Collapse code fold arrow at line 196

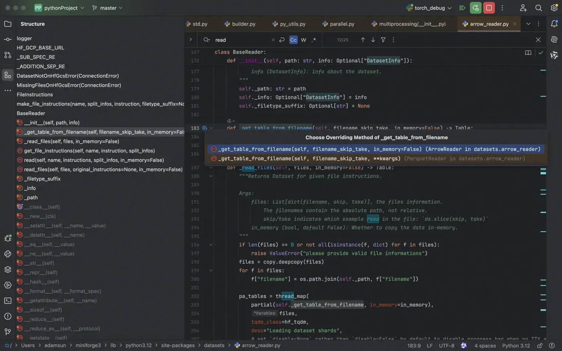click(x=211, y=245)
